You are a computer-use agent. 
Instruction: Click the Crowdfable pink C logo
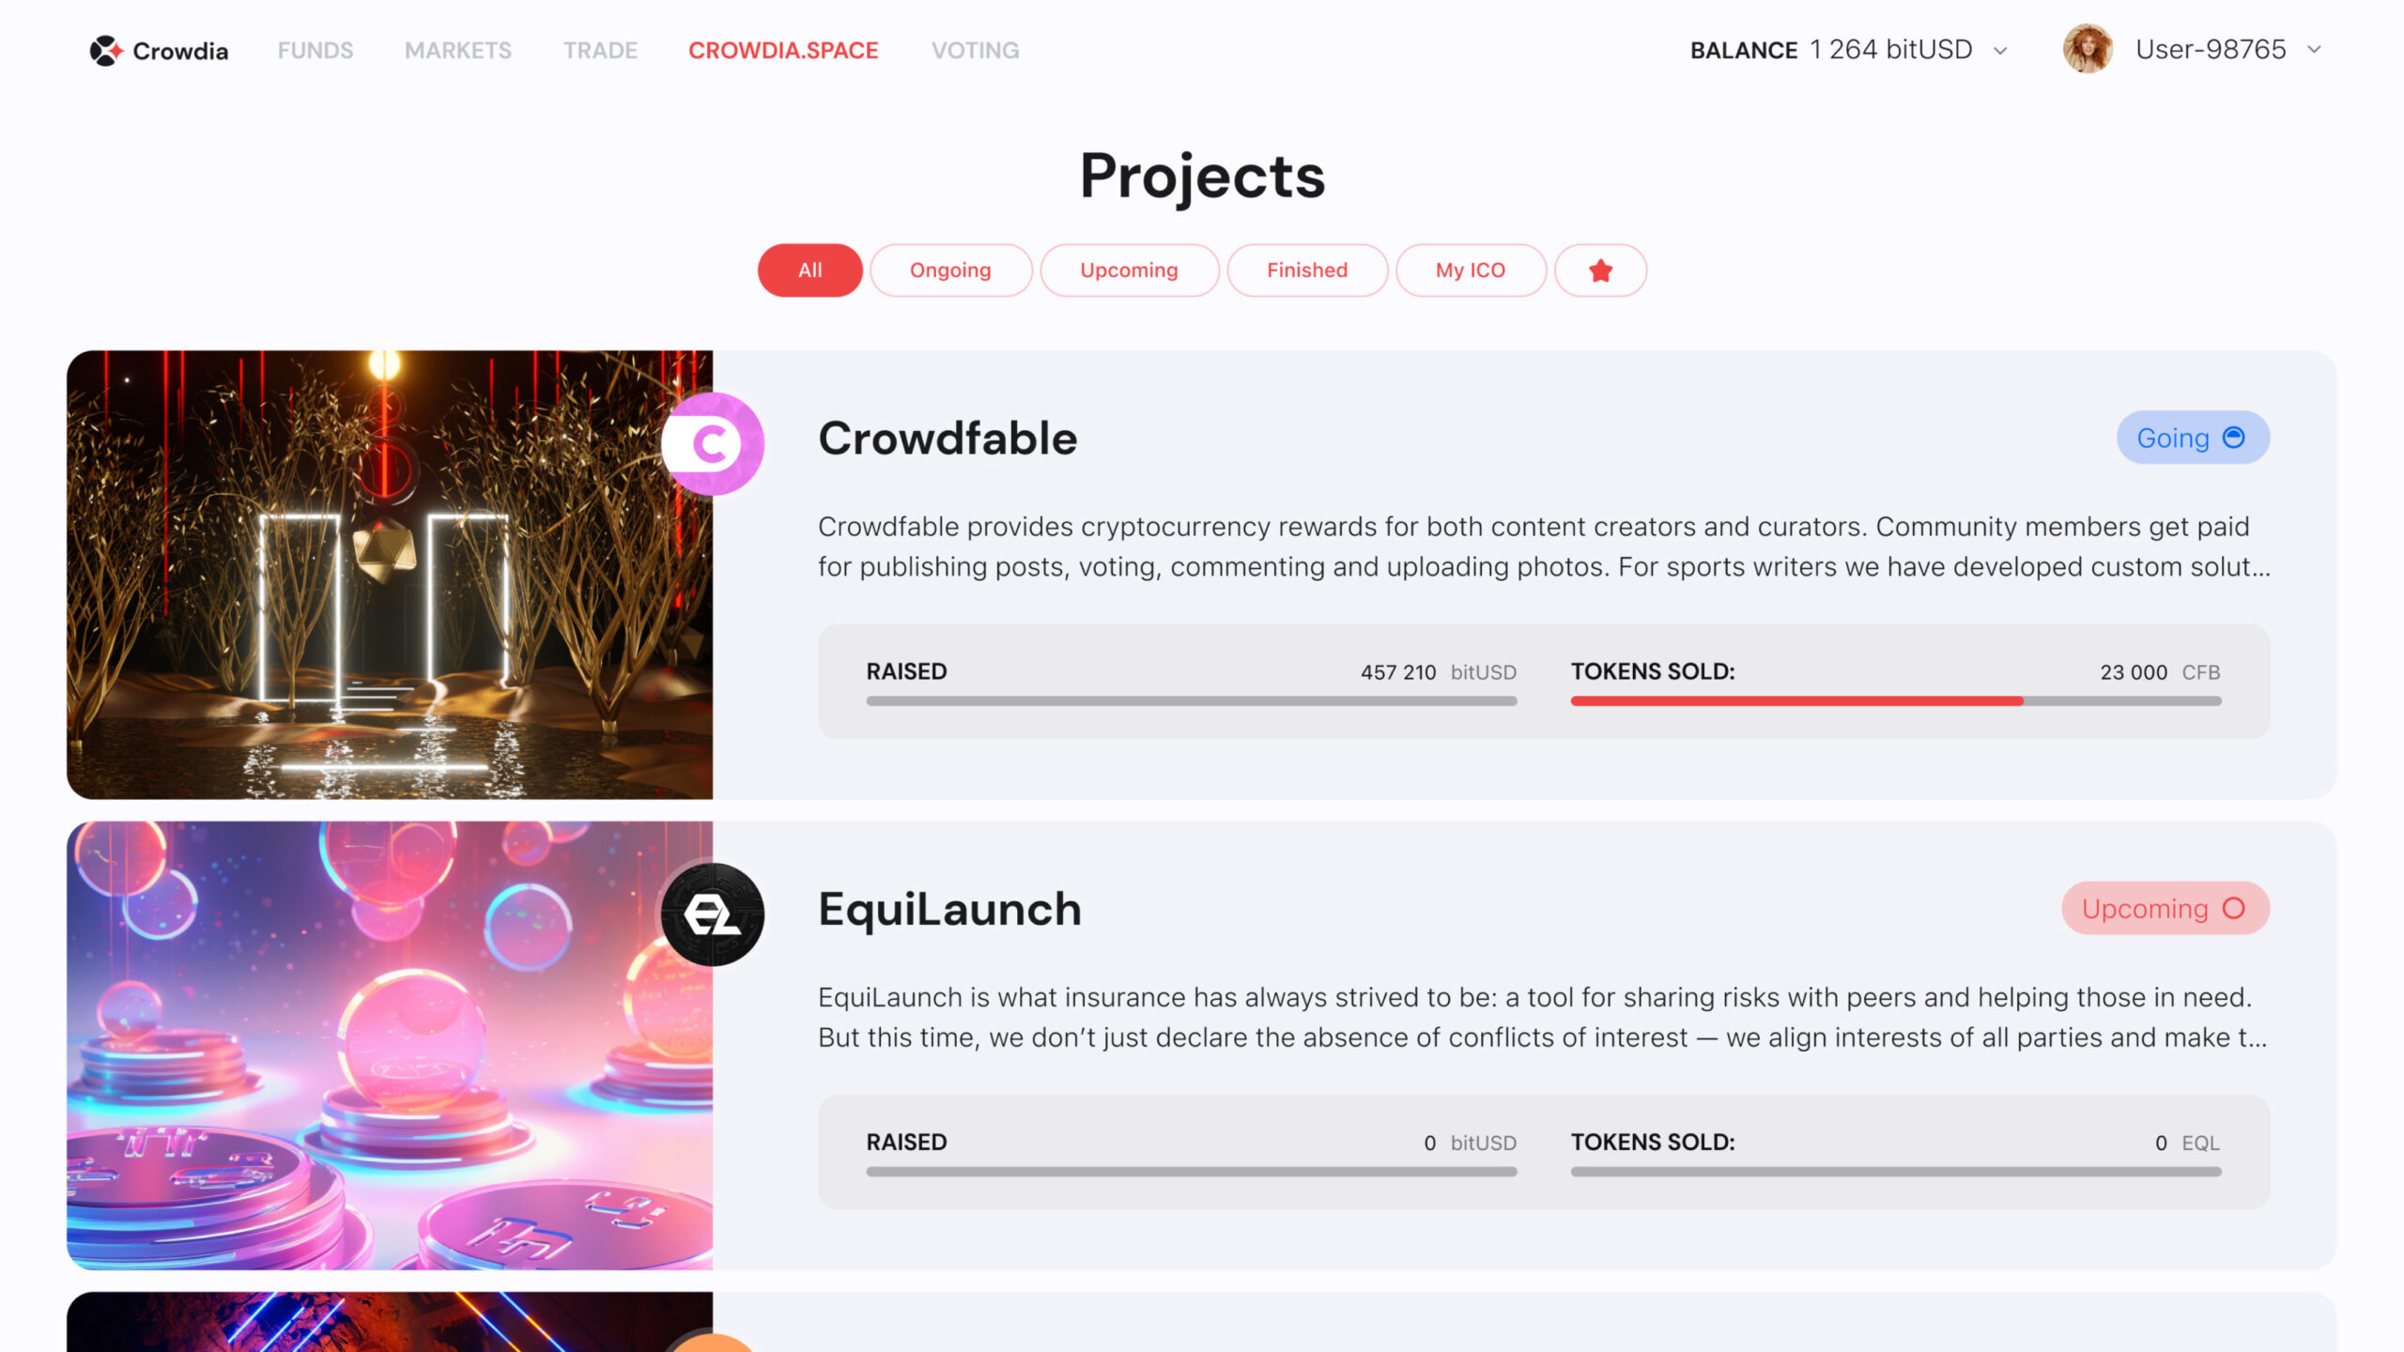713,444
